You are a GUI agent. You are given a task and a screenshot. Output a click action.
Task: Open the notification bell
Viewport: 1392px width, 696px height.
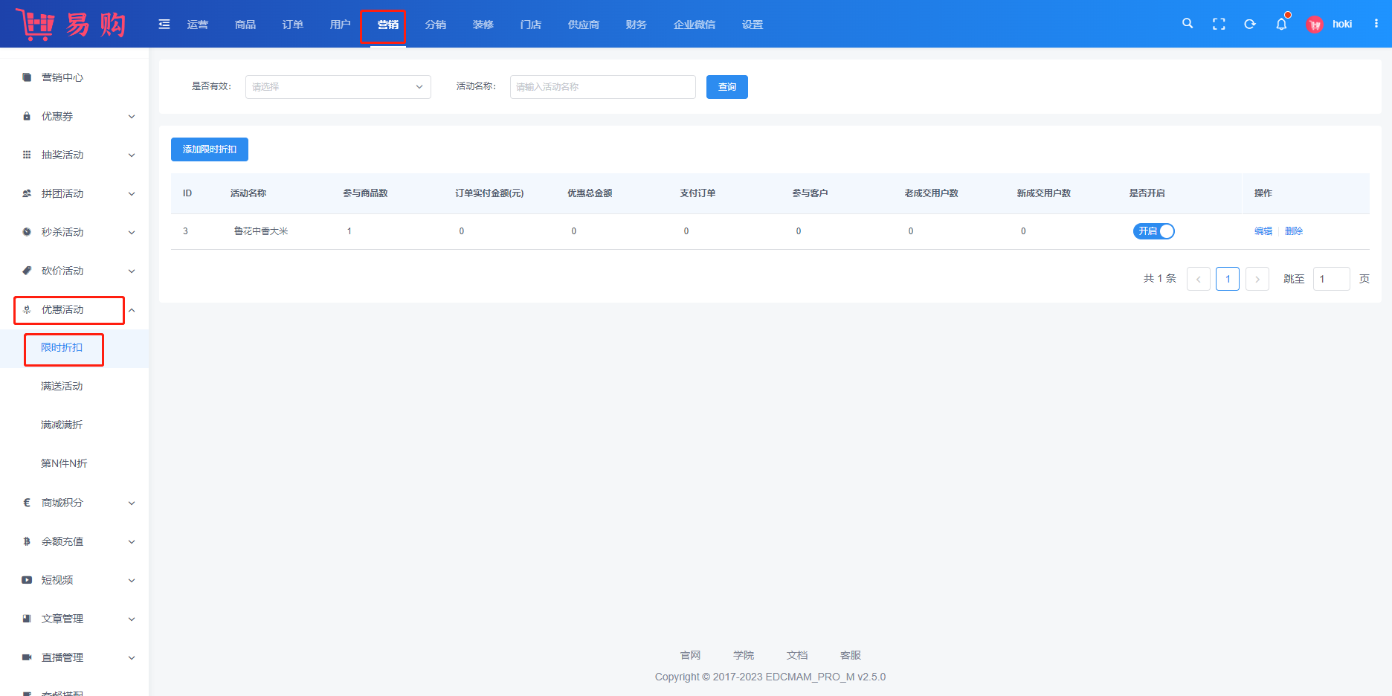tap(1281, 24)
